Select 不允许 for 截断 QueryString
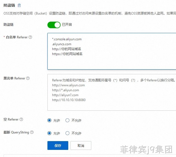This screenshot has width=176, height=157. coord(67,133)
